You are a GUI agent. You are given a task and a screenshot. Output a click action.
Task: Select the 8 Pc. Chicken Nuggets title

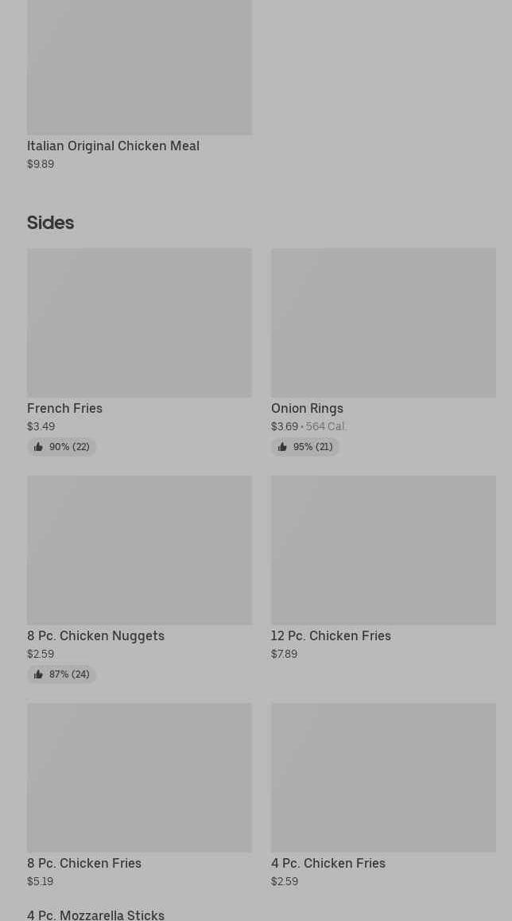pyautogui.click(x=95, y=635)
